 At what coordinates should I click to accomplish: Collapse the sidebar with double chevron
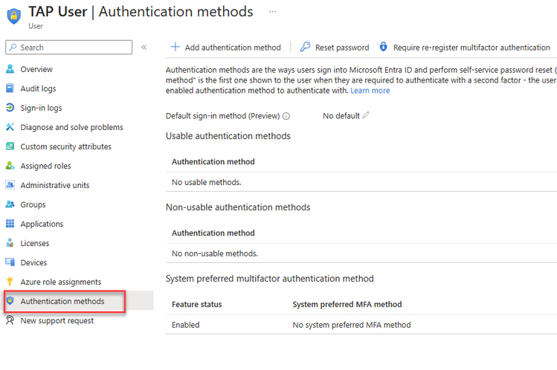[144, 48]
